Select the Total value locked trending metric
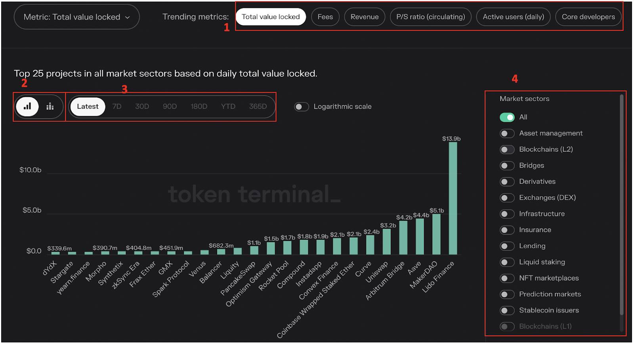This screenshot has width=634, height=344. (x=271, y=17)
